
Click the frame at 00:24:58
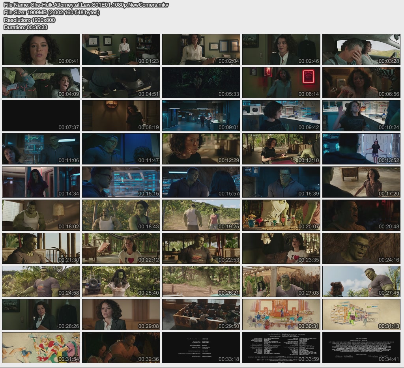coord(41,282)
